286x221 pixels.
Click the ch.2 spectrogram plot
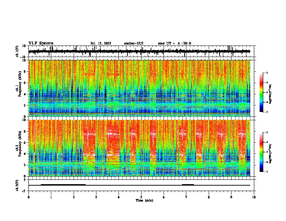tap(139, 148)
